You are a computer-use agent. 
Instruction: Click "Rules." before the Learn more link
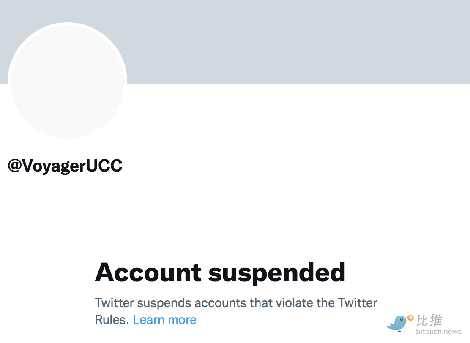tap(112, 320)
